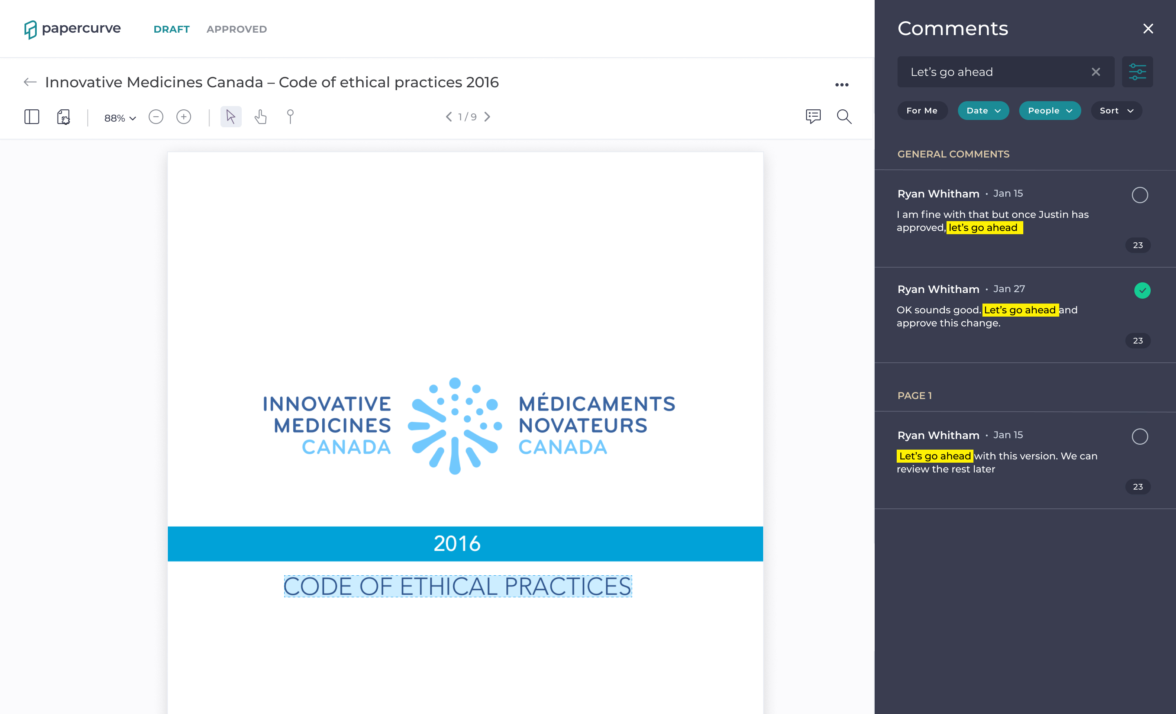The width and height of the screenshot is (1176, 714).
Task: Expand the Date filter dropdown
Action: click(x=983, y=111)
